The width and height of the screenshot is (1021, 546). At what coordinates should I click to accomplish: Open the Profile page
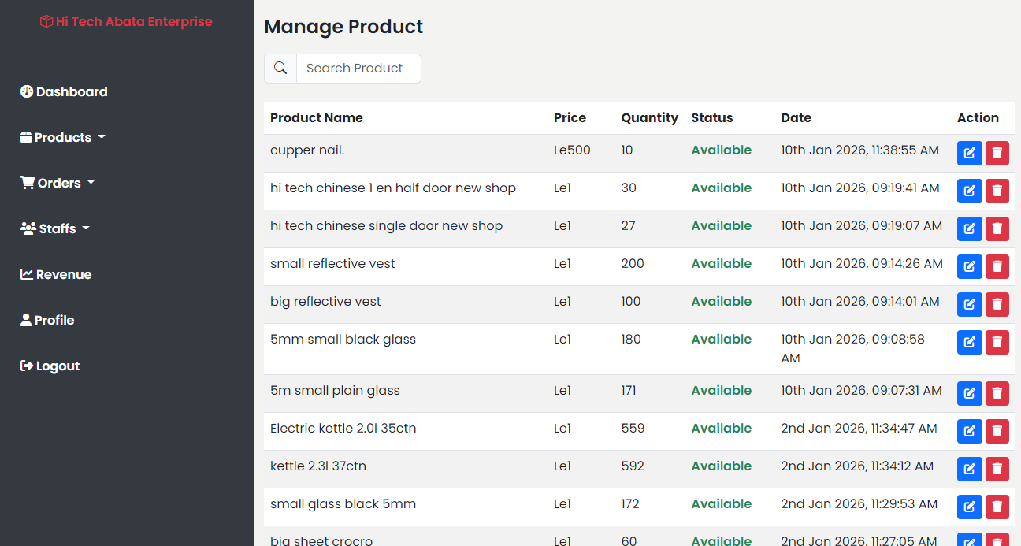pos(47,320)
